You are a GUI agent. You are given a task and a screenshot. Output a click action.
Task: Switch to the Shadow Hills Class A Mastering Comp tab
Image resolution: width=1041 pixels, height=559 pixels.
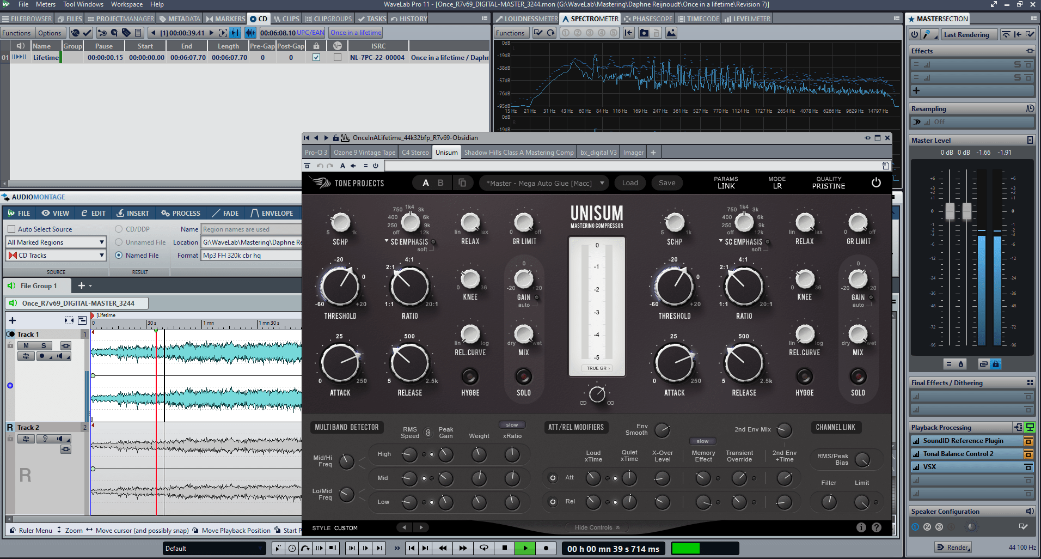click(x=518, y=153)
